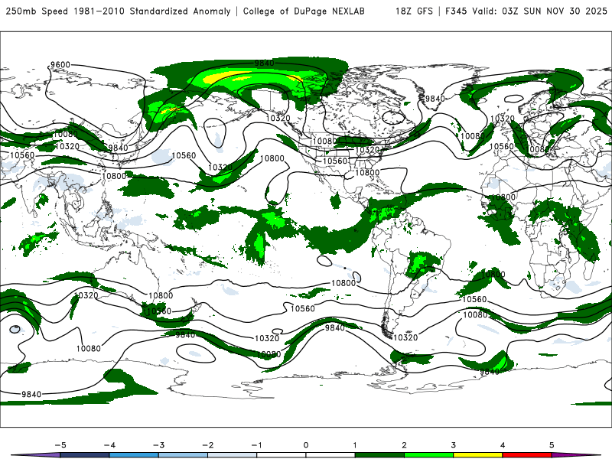Click the "9840" label near Antarctica's left edge

coord(31,394)
